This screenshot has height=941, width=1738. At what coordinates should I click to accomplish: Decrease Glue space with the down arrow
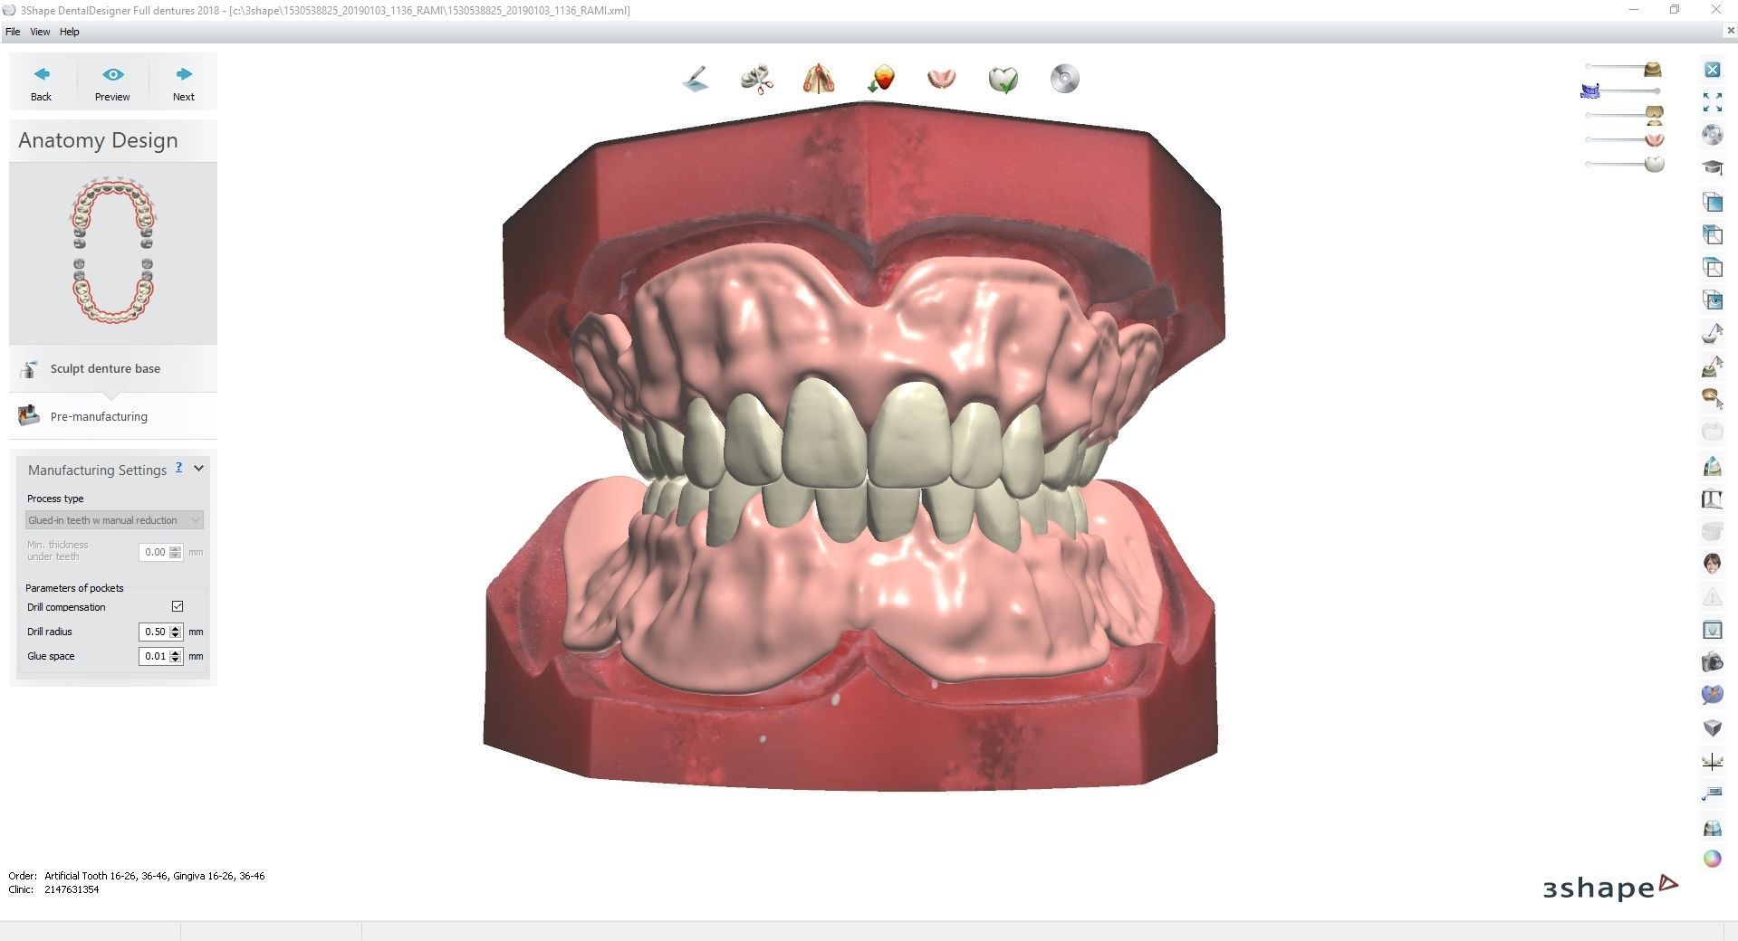(x=176, y=661)
